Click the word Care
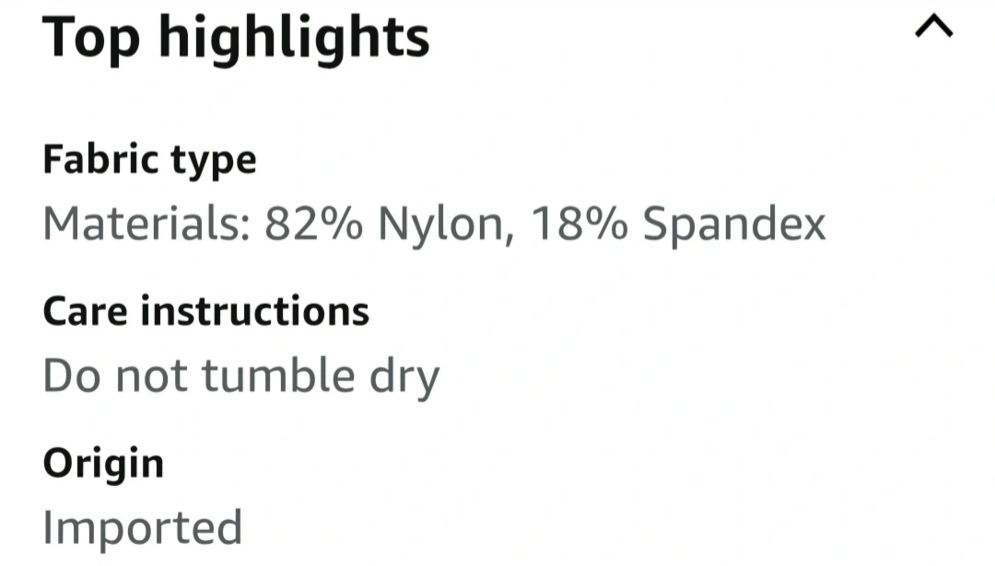995x566 pixels. click(x=85, y=312)
